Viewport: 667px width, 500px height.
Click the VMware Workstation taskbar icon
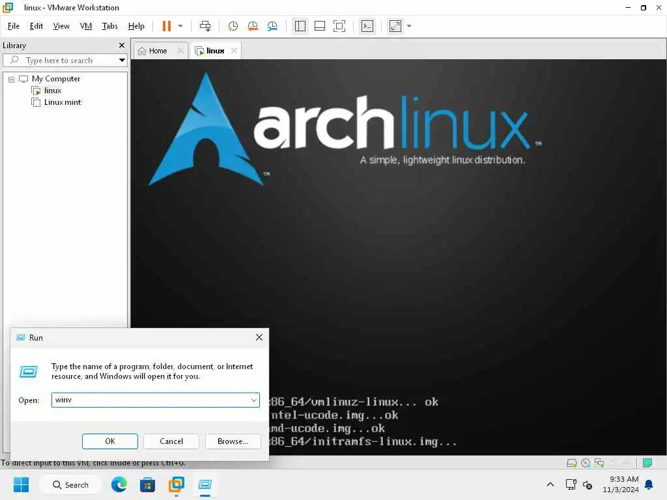coord(176,484)
